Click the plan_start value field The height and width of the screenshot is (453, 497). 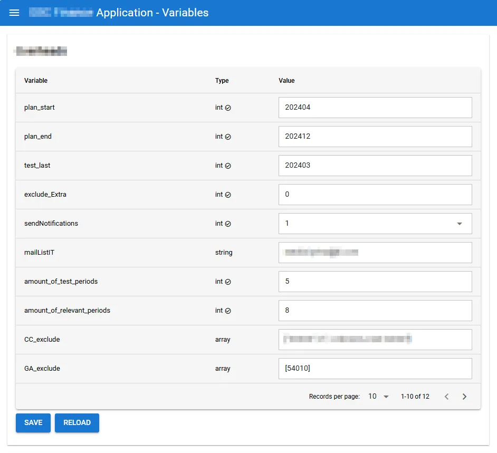(x=375, y=108)
